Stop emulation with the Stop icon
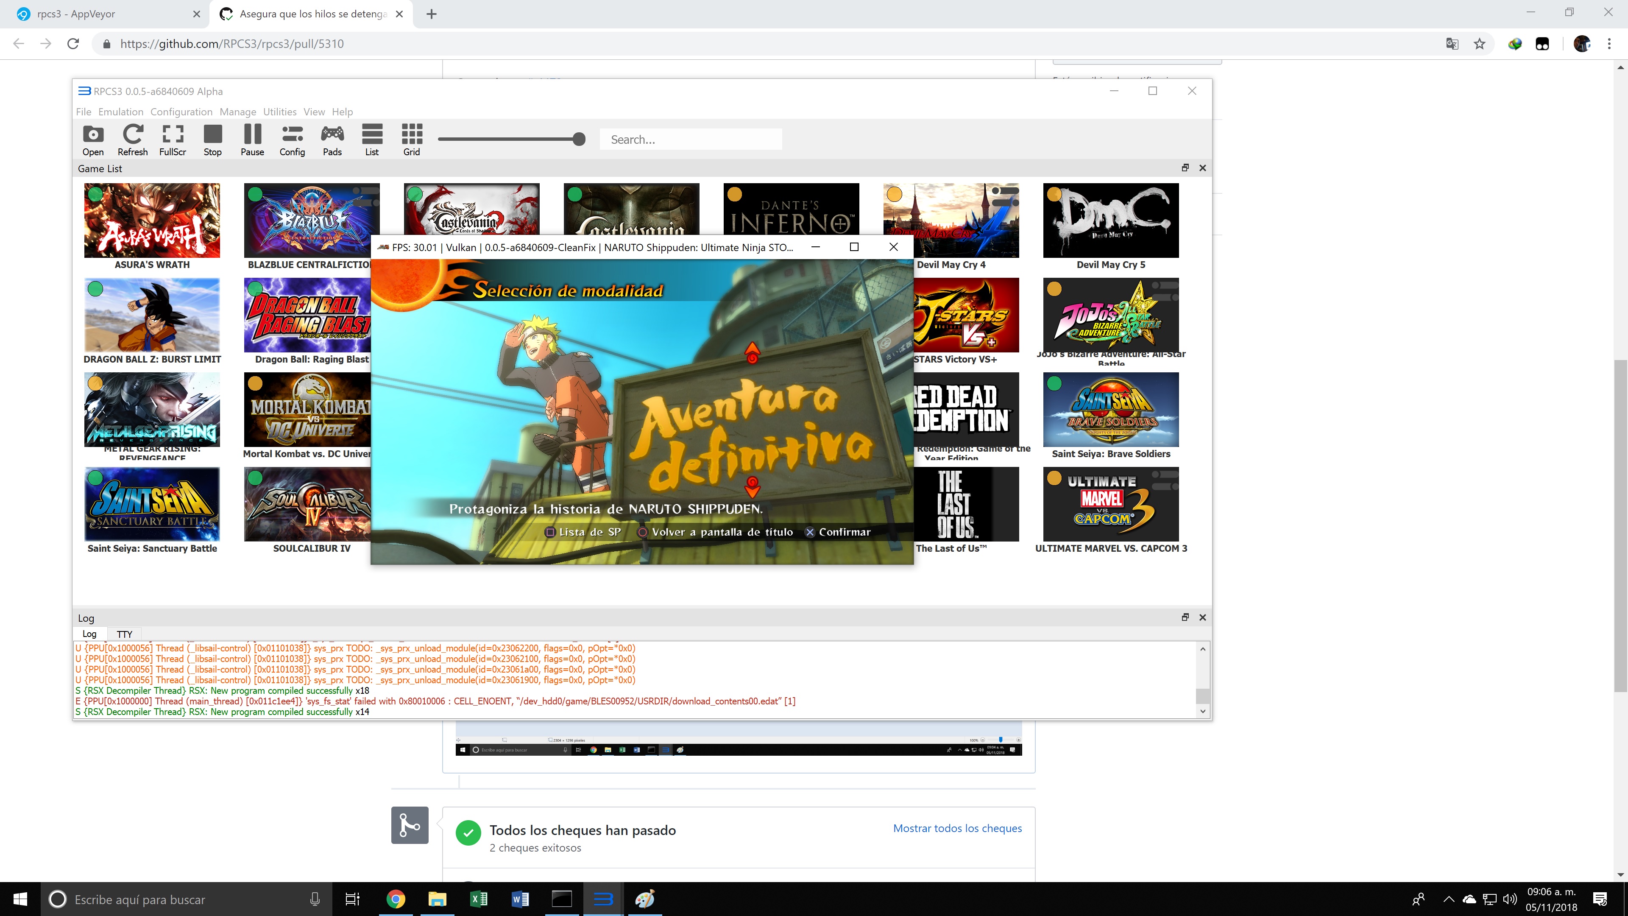The image size is (1628, 916). pos(212,140)
